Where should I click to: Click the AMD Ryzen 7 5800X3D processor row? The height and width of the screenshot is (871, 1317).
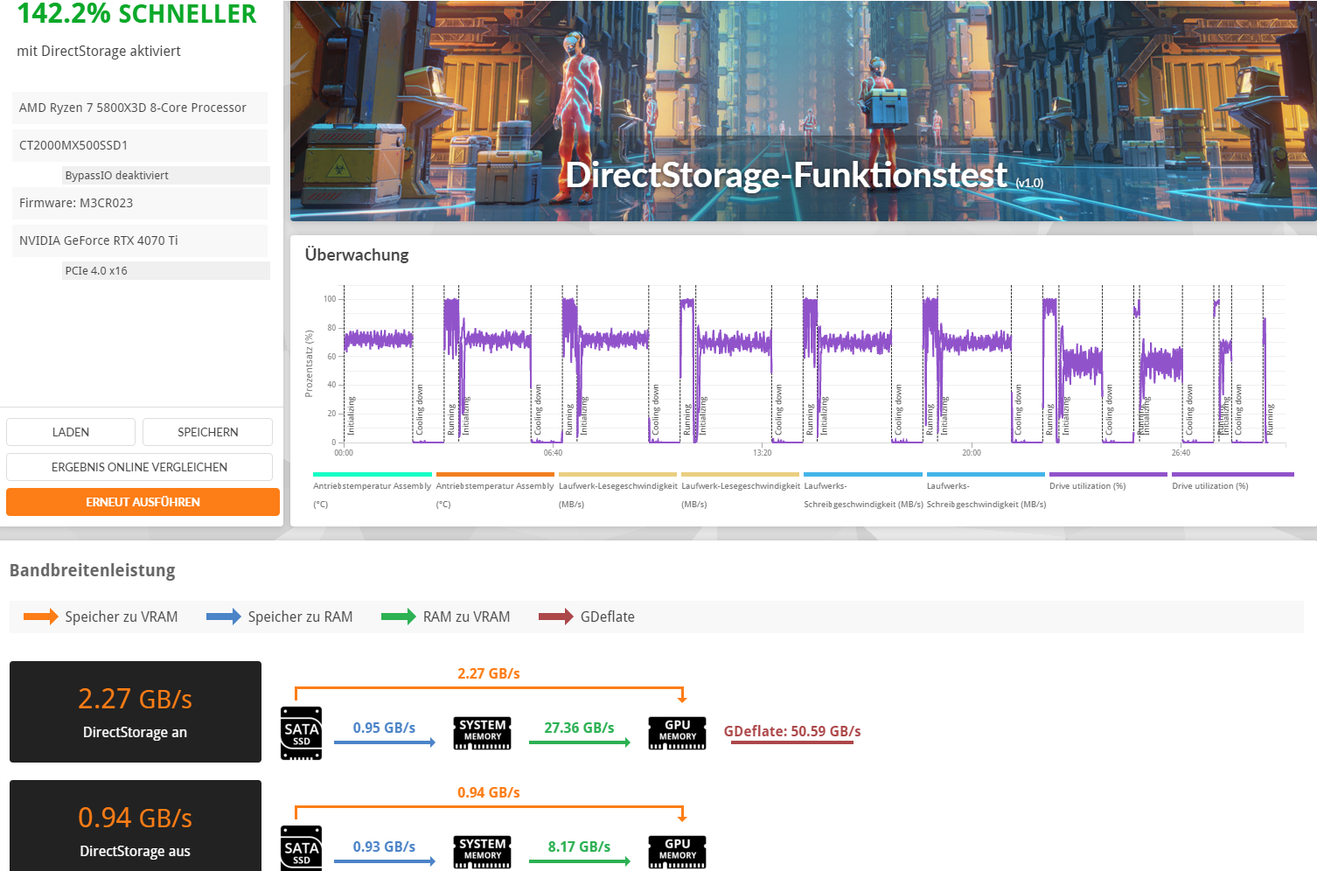click(x=140, y=108)
